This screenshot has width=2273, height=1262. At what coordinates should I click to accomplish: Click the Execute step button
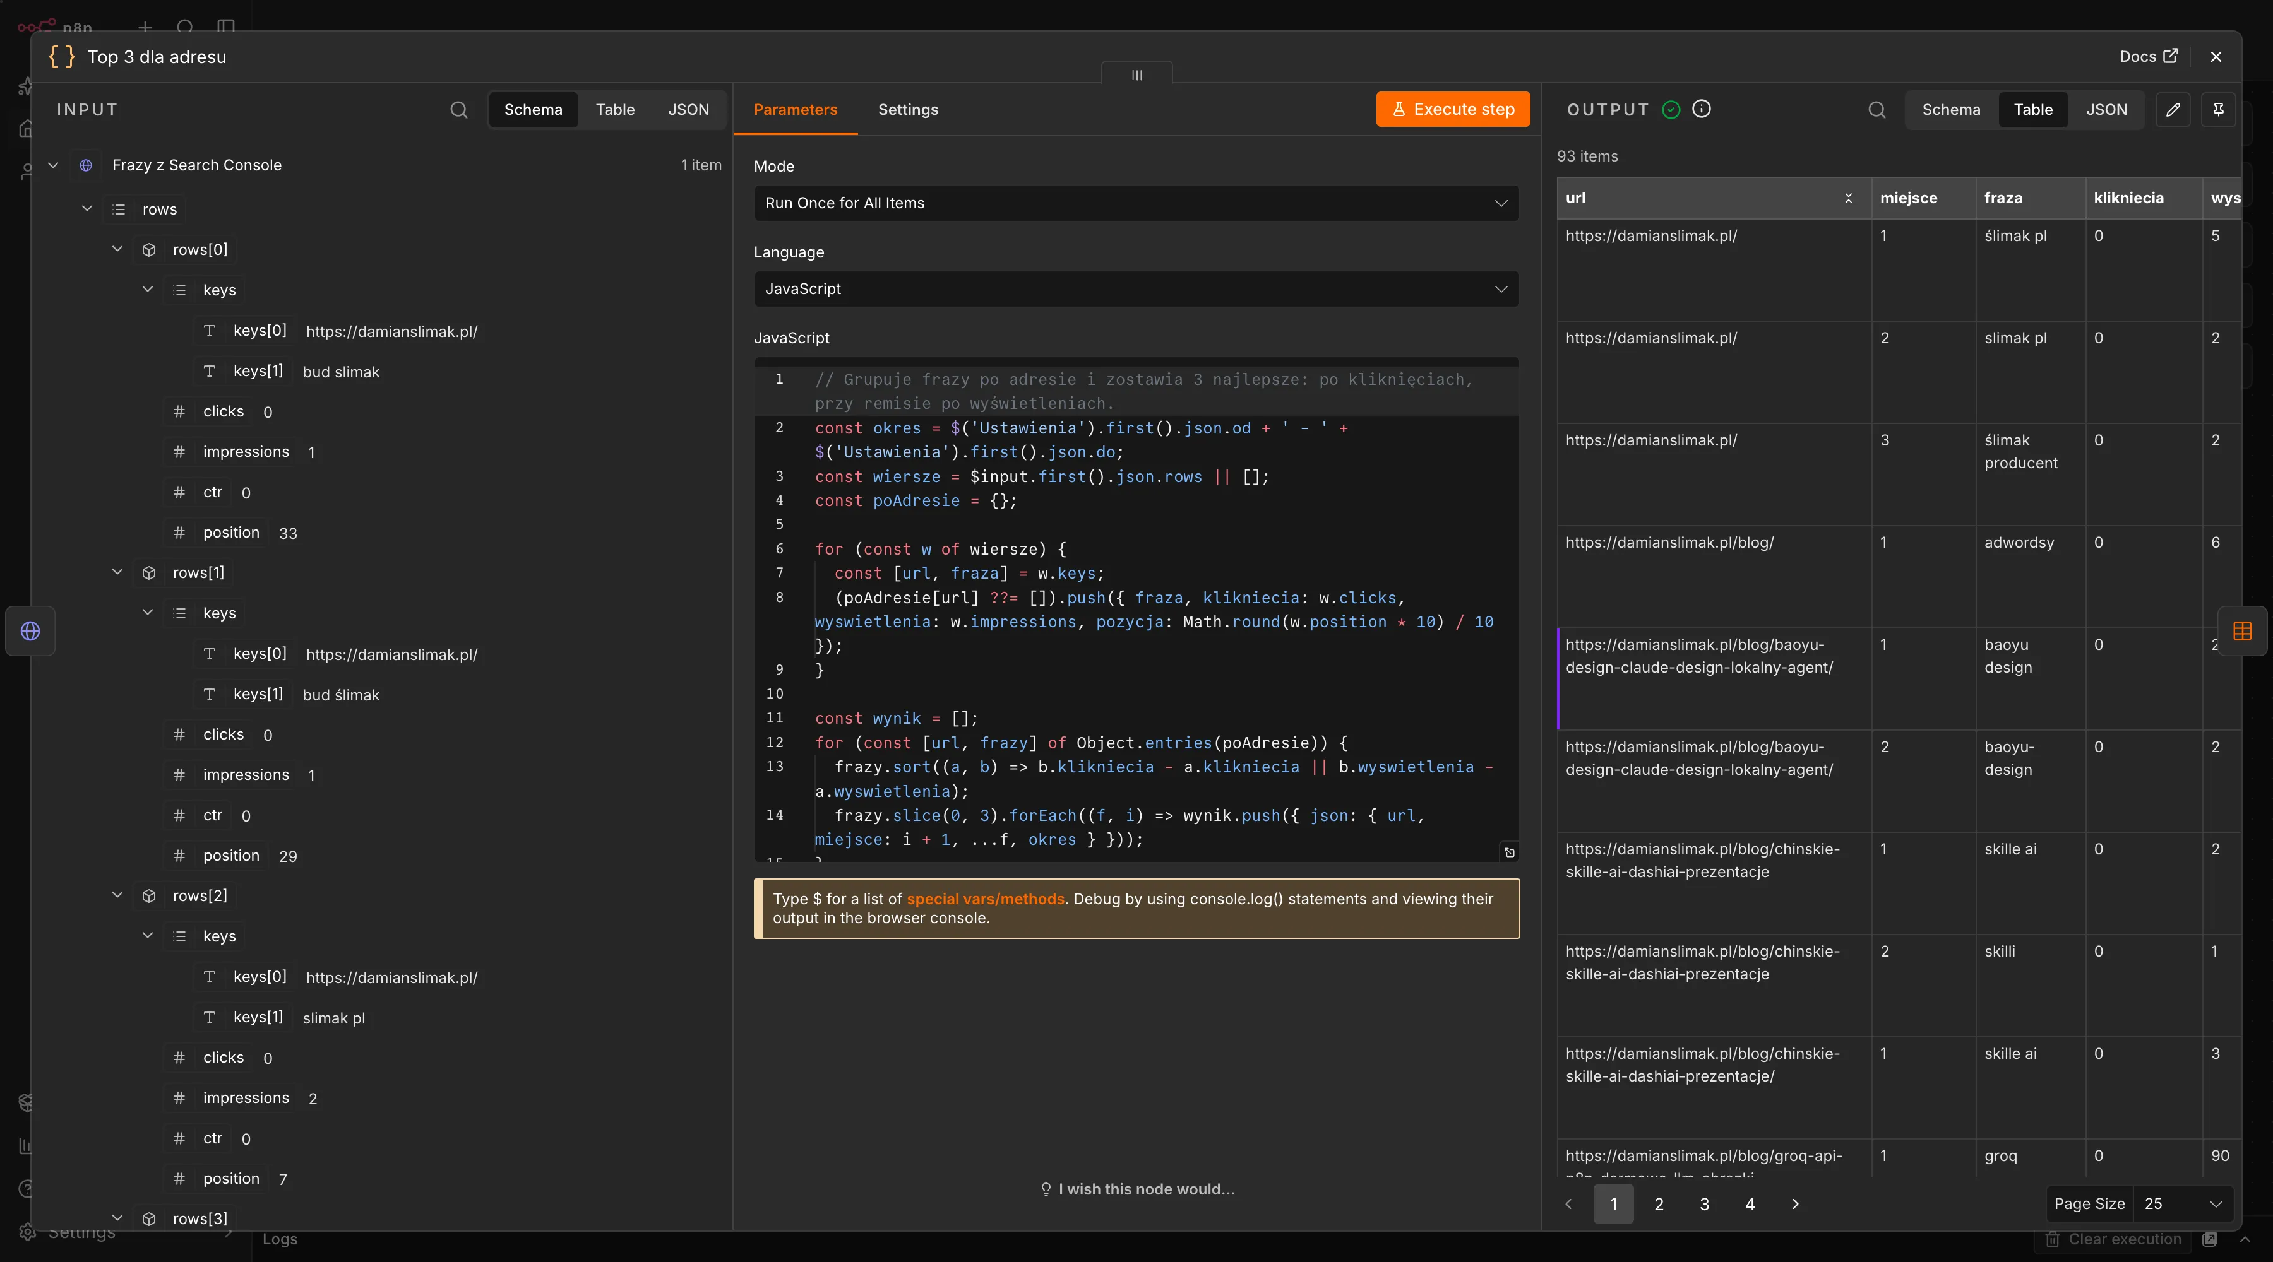click(1453, 109)
